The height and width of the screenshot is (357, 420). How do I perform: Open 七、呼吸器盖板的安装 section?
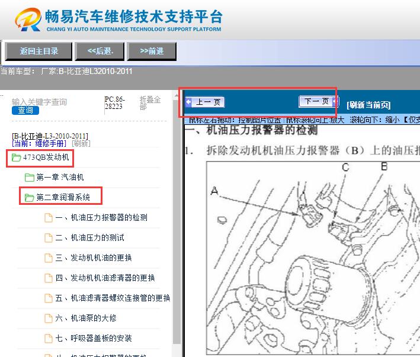pyautogui.click(x=94, y=338)
